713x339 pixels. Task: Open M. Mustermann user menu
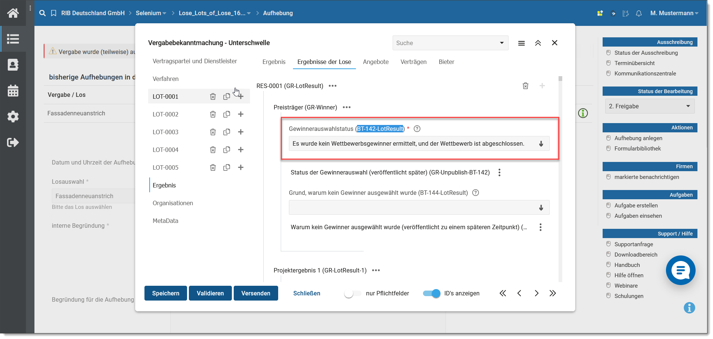[x=674, y=13]
